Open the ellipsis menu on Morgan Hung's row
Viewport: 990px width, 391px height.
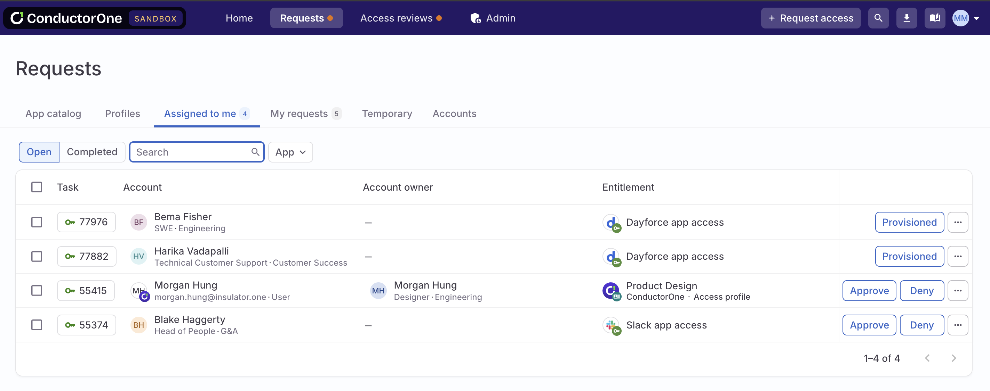[958, 290]
